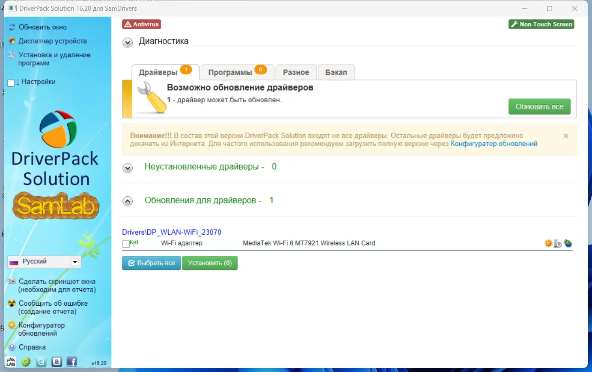Open the VK icon in the sidebar

57,362
